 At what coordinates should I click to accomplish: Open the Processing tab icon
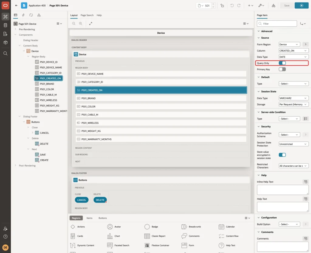(31, 15)
